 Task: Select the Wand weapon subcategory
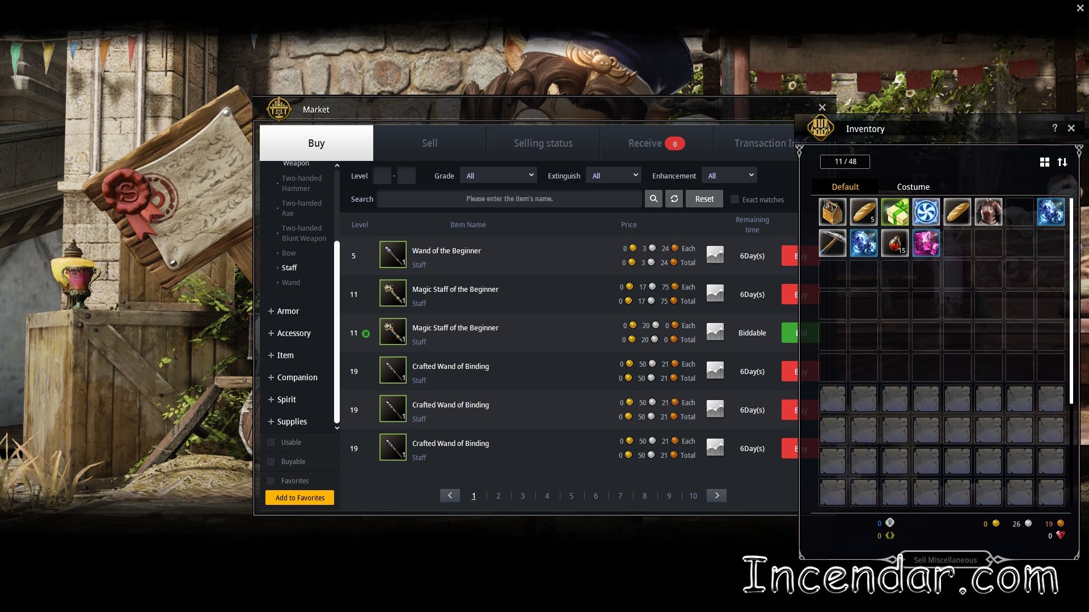(291, 282)
